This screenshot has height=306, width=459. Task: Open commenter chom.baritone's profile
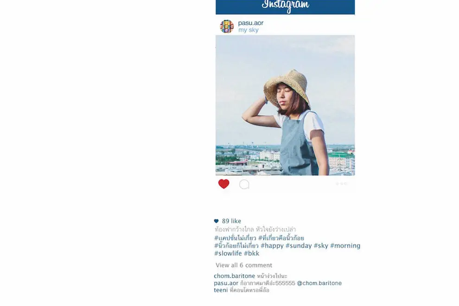click(235, 276)
